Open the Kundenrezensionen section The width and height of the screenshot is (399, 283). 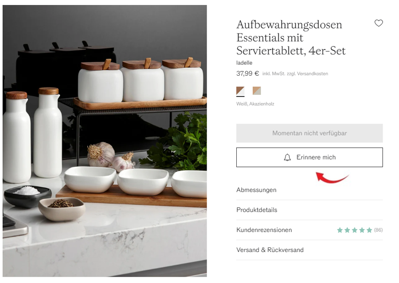point(309,230)
